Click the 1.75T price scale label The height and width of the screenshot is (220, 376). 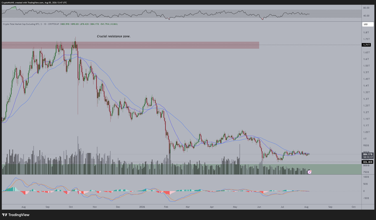pyautogui.click(x=366, y=39)
